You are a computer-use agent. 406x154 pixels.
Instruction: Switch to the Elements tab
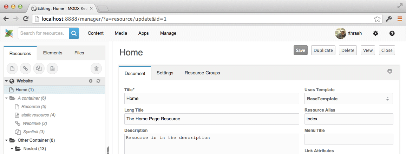tap(53, 53)
